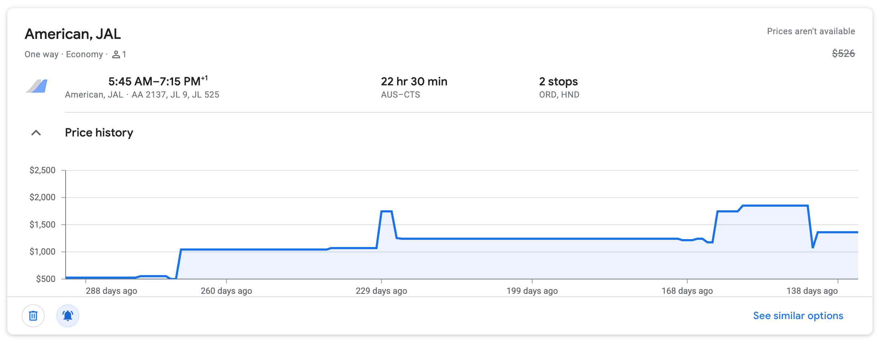Click the $2,000 axis label

(x=43, y=197)
